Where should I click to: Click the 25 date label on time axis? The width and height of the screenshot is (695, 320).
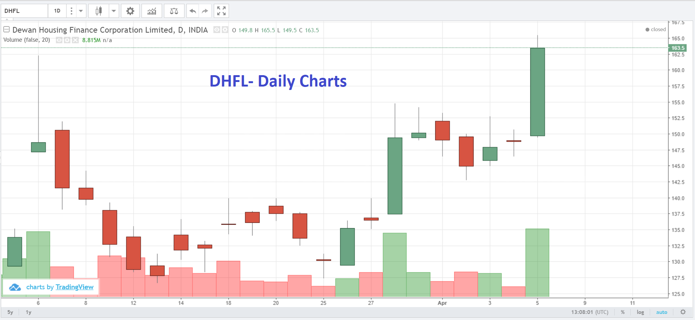323,303
